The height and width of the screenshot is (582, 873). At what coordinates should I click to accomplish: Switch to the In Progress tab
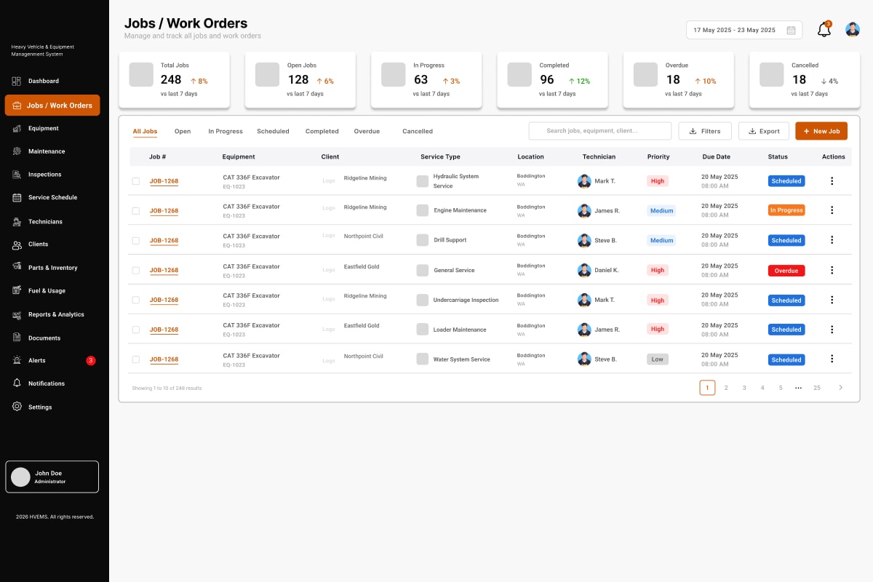click(x=226, y=132)
